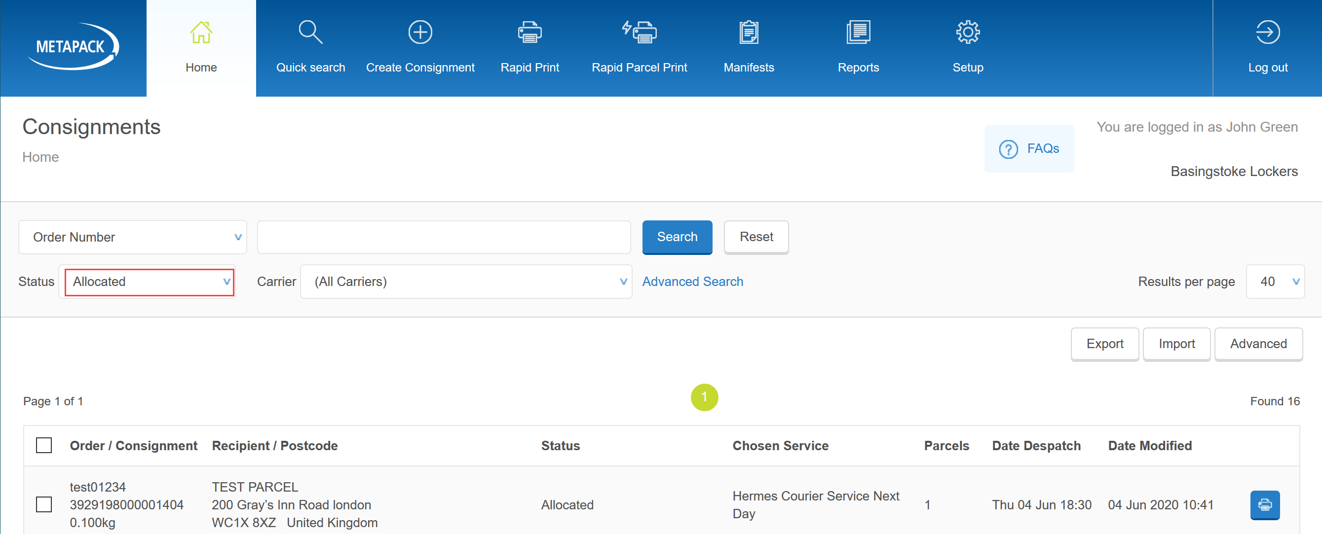Open Quick search magnifier icon
The image size is (1322, 534).
click(x=310, y=33)
